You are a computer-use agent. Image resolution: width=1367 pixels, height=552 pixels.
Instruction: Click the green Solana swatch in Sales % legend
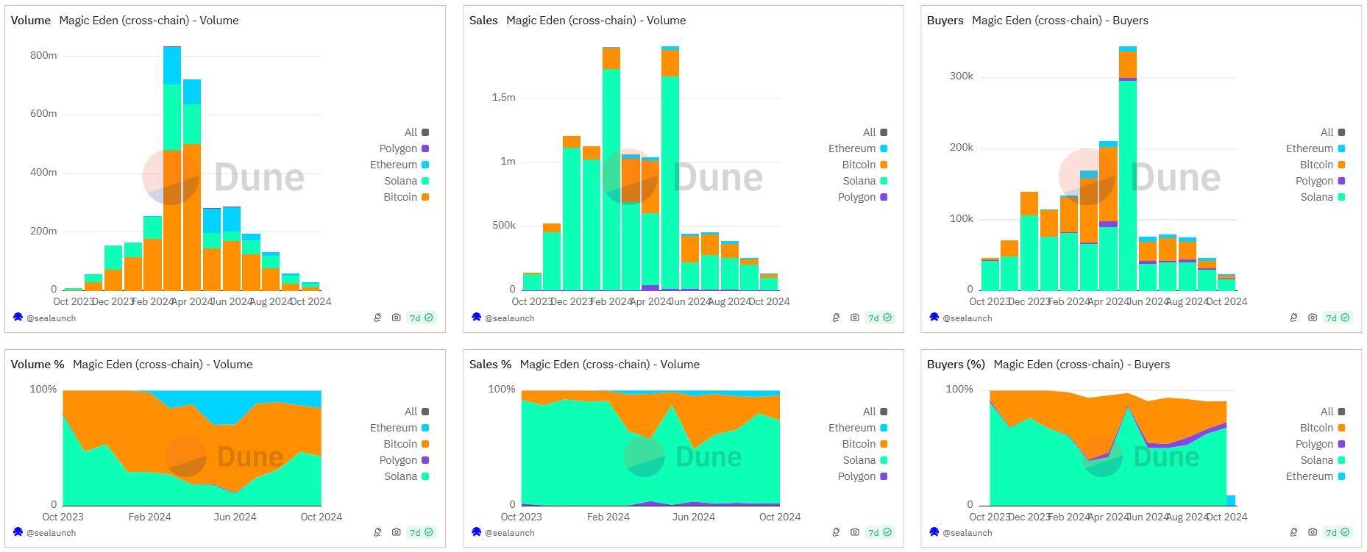[884, 460]
